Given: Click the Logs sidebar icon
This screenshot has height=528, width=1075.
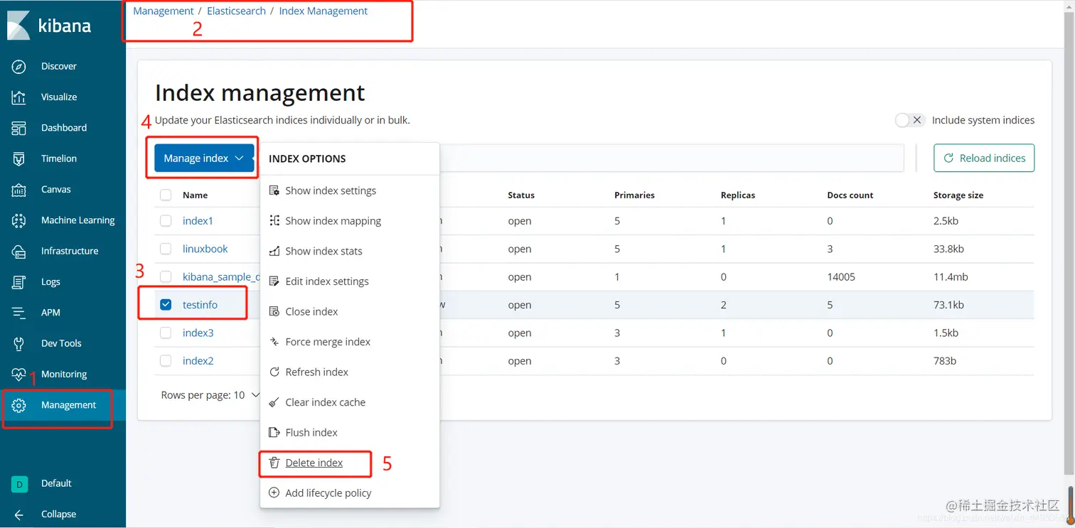Looking at the screenshot, I should (19, 282).
